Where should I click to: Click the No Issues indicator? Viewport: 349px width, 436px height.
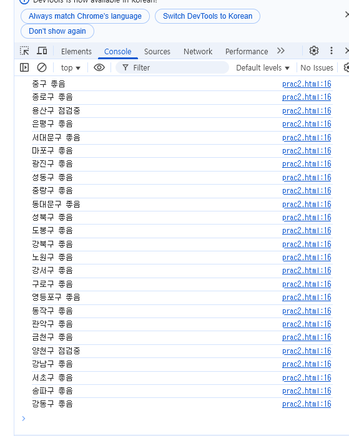coord(317,68)
